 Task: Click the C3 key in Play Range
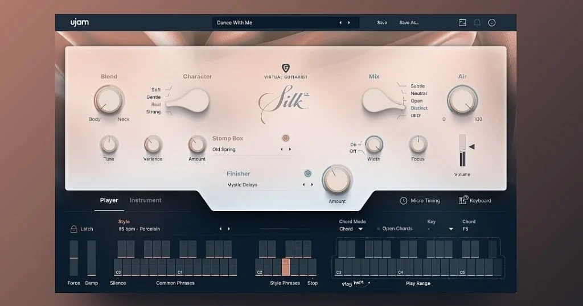tap(339, 267)
